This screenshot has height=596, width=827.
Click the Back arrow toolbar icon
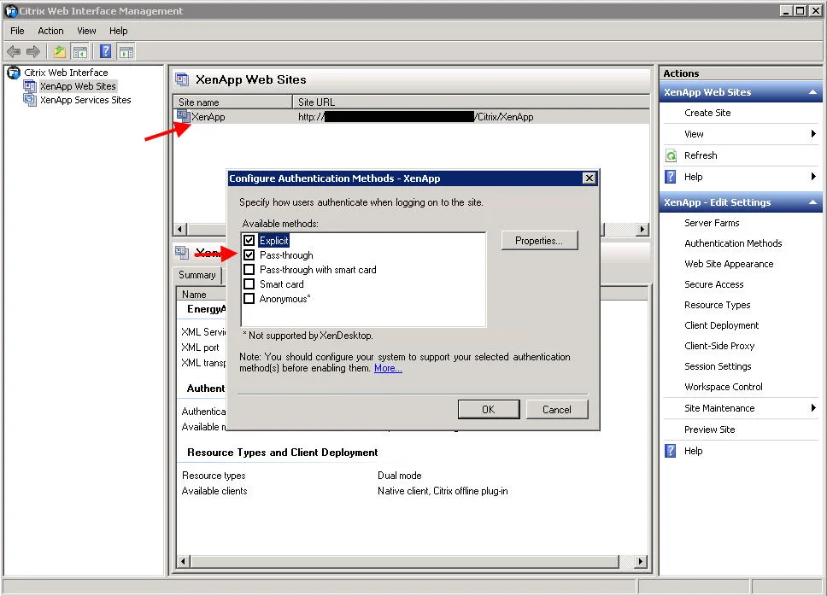point(14,51)
